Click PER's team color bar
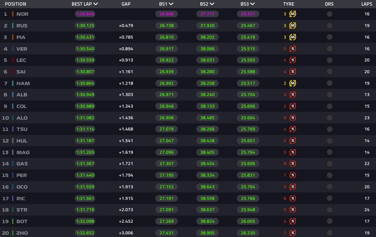 click(x=13, y=175)
